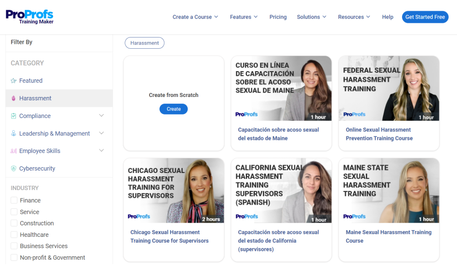Open Chicago Sexual Harassment Training Course for Supervisors link
The image size is (457, 269).
click(170, 236)
